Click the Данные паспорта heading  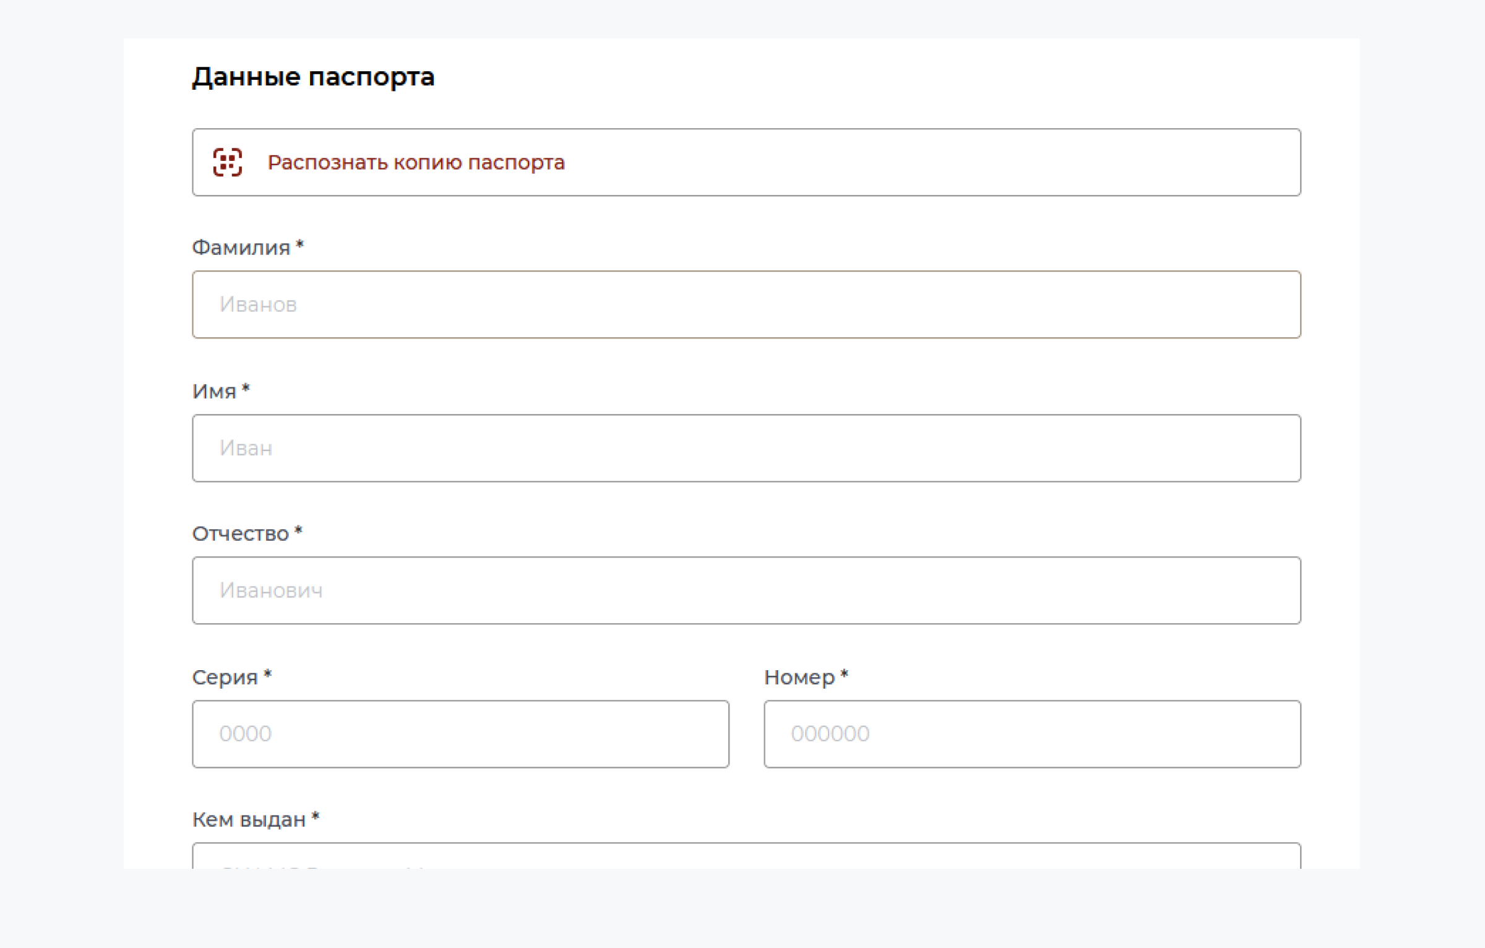[x=313, y=77]
